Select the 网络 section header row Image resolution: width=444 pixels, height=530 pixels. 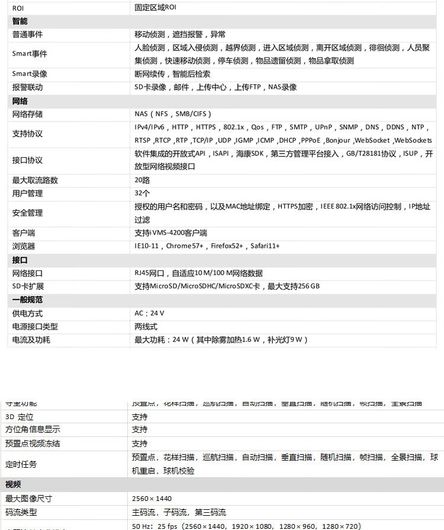20,101
